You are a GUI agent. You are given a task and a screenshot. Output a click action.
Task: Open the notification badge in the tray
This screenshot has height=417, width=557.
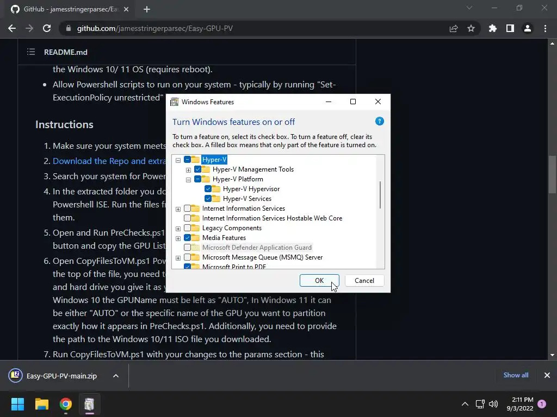pyautogui.click(x=542, y=404)
